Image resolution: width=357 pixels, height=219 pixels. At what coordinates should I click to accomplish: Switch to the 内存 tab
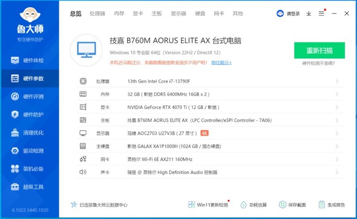[x=119, y=14]
